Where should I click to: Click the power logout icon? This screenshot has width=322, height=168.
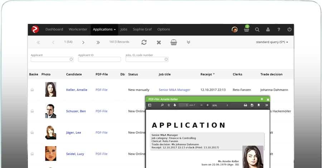[289, 30]
